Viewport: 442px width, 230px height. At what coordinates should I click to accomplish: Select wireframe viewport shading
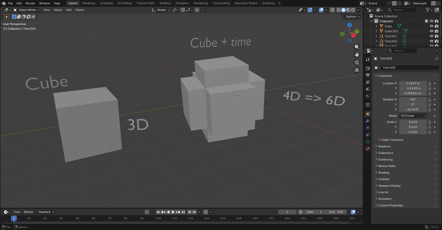click(x=338, y=10)
